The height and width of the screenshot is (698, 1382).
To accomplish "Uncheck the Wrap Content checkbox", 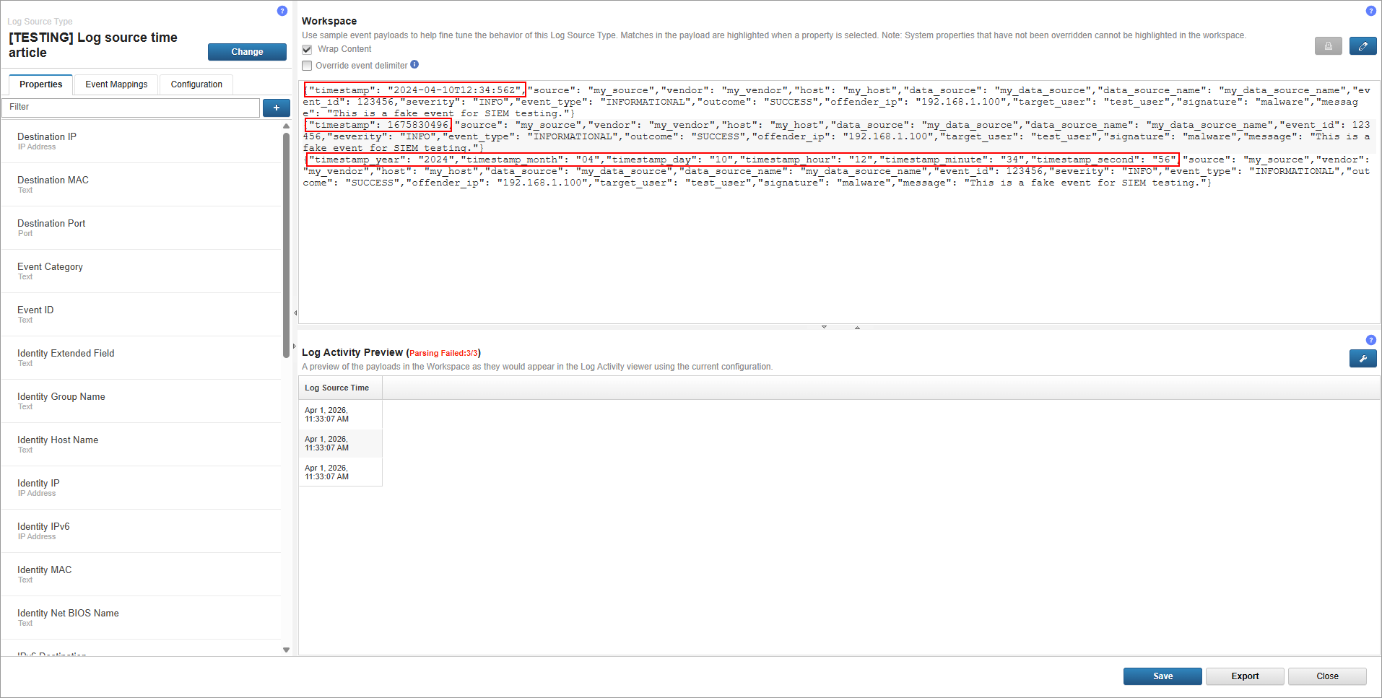I will [x=307, y=49].
